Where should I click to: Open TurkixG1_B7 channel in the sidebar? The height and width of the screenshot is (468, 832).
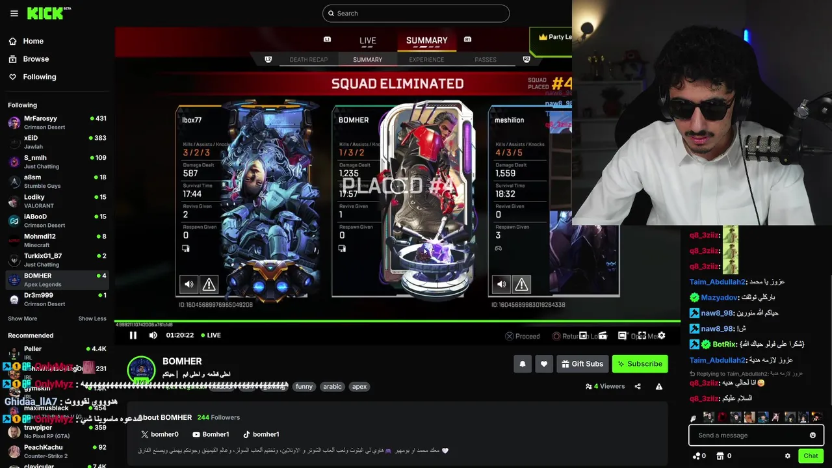(57, 259)
